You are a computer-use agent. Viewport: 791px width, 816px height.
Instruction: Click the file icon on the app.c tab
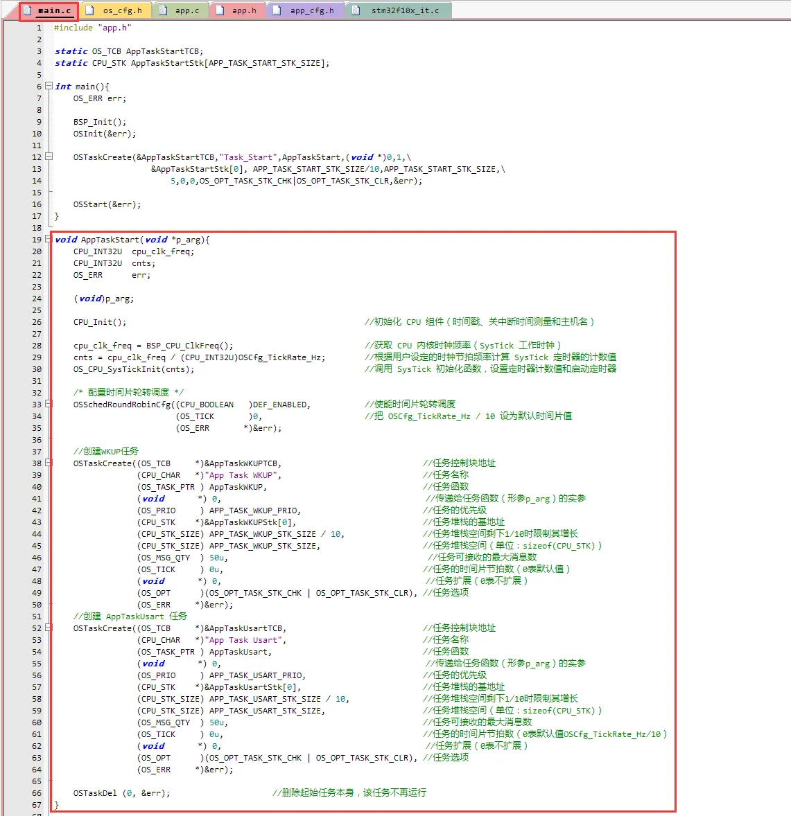tap(163, 10)
